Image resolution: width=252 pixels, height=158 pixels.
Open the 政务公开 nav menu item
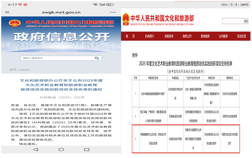pos(187,36)
